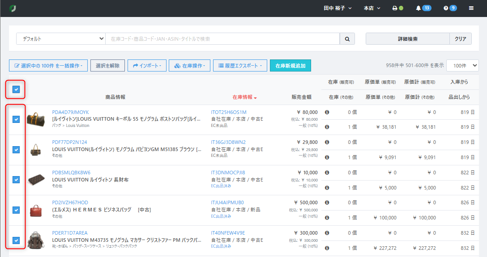The height and width of the screenshot is (257, 487).
Task: Click the green leaf logo icon
Action: [13, 8]
